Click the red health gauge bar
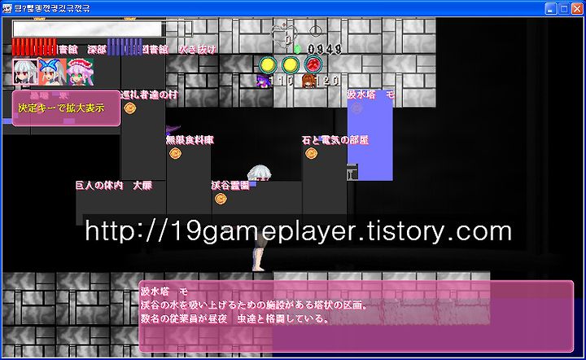 (34, 47)
